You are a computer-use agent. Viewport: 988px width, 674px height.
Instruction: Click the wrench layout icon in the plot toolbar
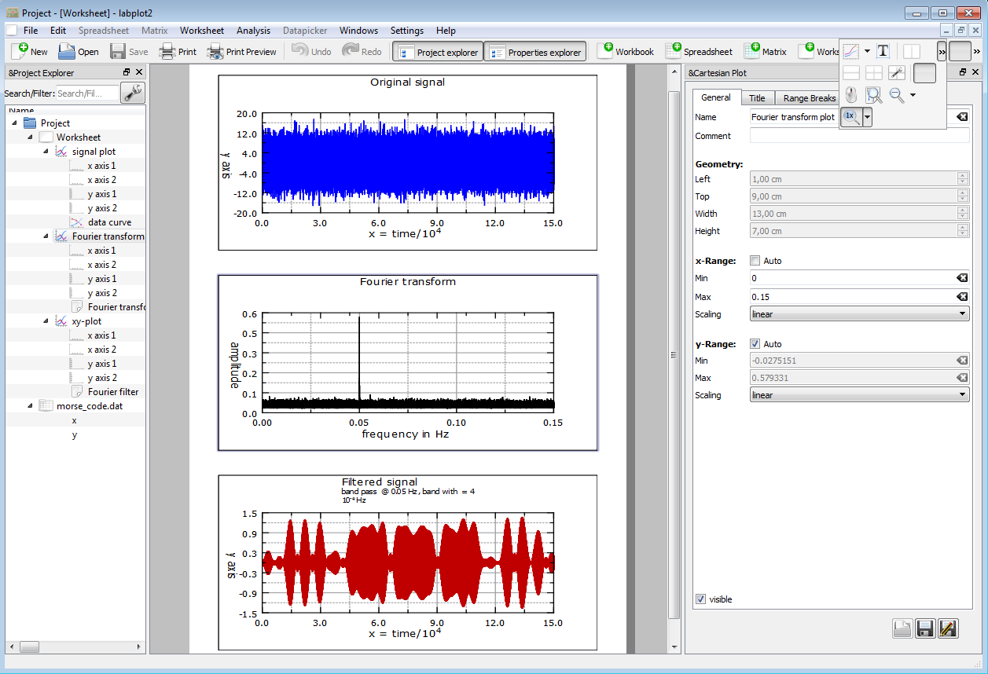tap(896, 72)
